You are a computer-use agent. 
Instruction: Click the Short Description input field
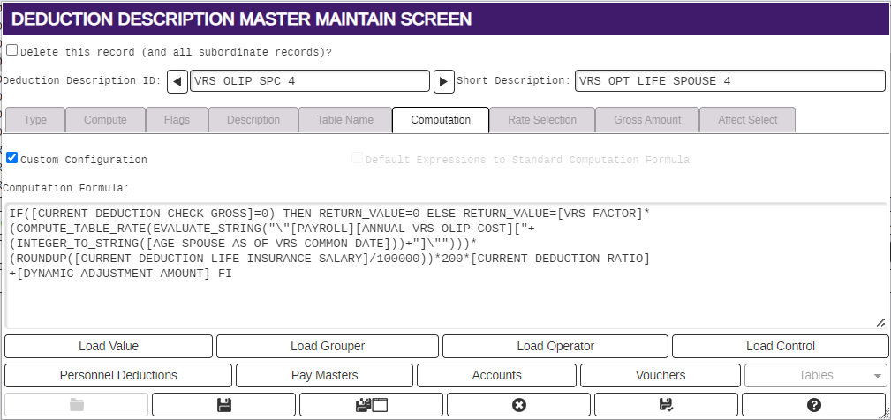(729, 81)
